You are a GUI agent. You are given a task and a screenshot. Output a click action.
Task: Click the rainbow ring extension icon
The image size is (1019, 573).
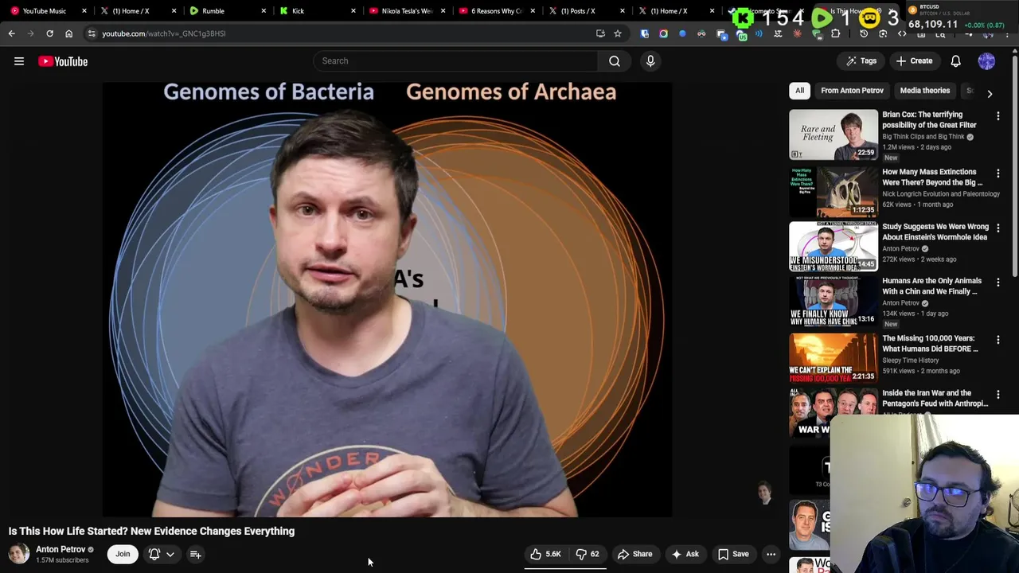[663, 33]
